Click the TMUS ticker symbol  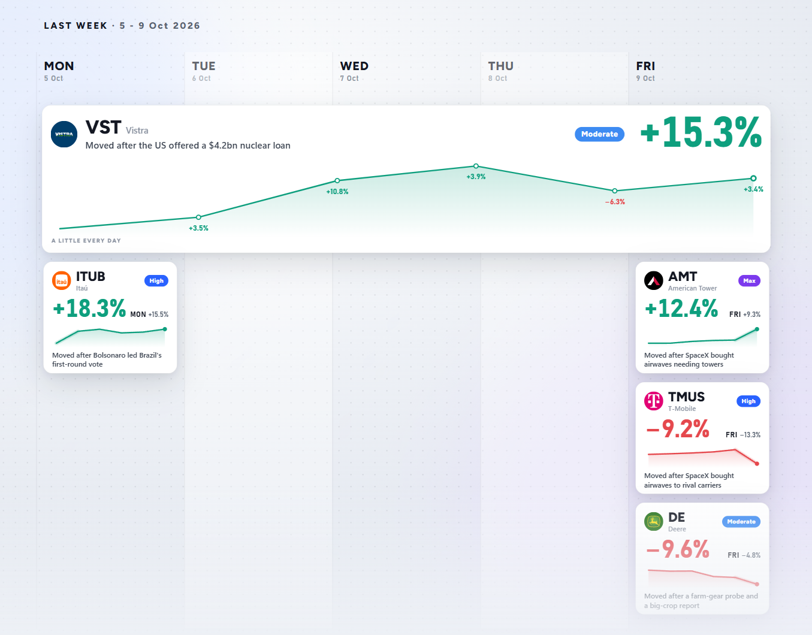(x=686, y=397)
